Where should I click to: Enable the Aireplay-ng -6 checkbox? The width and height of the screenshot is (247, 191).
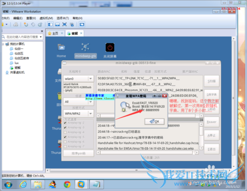coord(65,142)
